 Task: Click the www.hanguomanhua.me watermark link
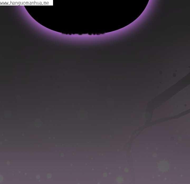point(25,3)
